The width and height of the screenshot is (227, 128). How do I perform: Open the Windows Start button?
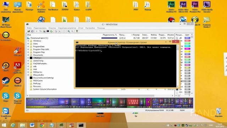(4, 125)
